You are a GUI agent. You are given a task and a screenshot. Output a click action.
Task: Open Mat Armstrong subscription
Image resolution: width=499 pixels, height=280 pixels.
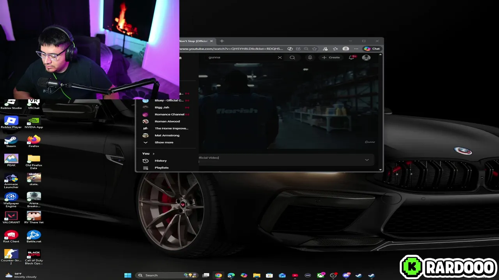tap(166, 135)
